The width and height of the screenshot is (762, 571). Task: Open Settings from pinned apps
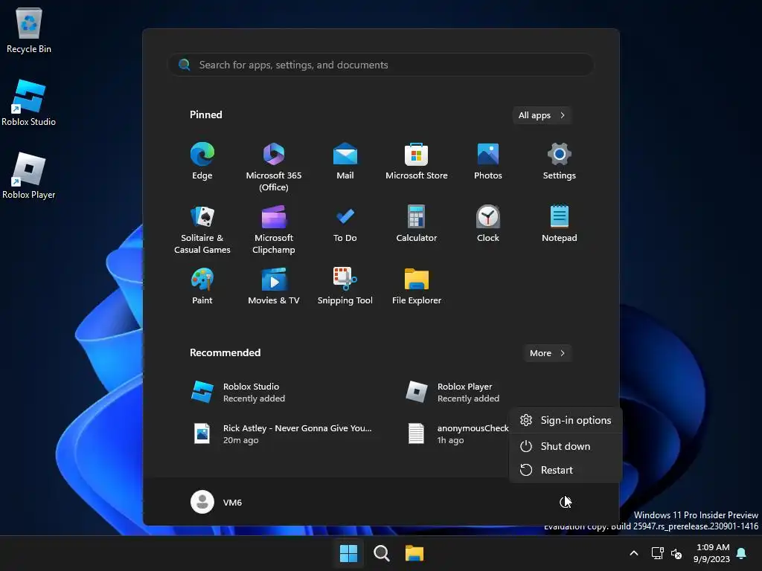[560, 161]
